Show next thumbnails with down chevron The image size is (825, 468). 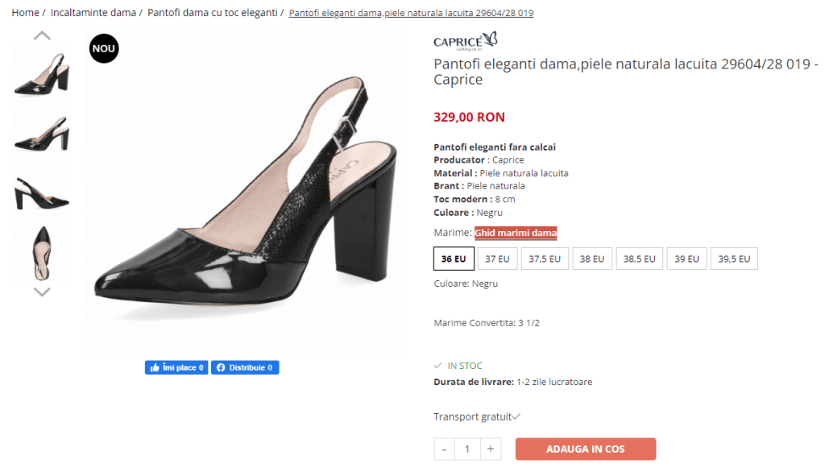click(x=42, y=292)
